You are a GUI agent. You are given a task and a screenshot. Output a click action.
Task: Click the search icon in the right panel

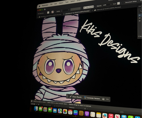[x=141, y=11]
